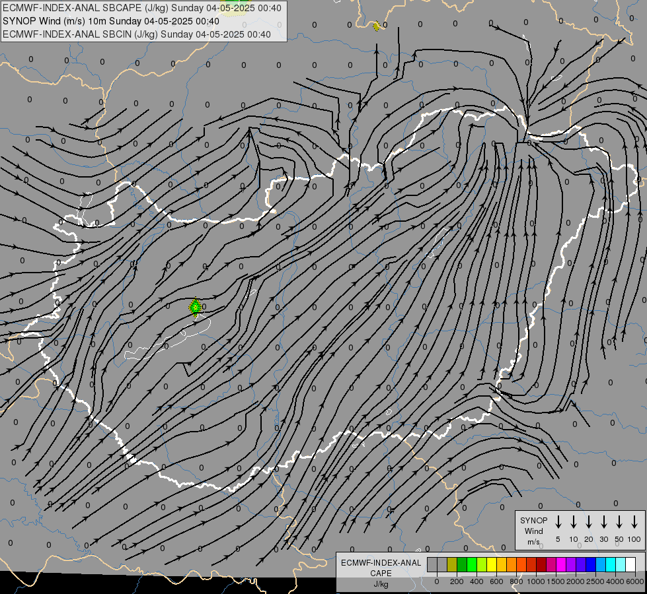The width and height of the screenshot is (647, 594).
Task: Click the 'ECMWF-INDEX-ANAL CAPE J/kg' legend label
Action: (x=381, y=573)
